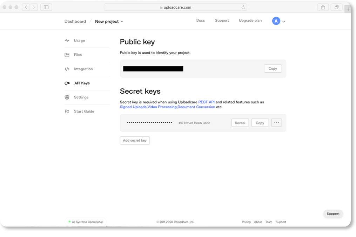Check the All Systems Operational status
Viewport: 356px width, 237px height.
coord(85,222)
